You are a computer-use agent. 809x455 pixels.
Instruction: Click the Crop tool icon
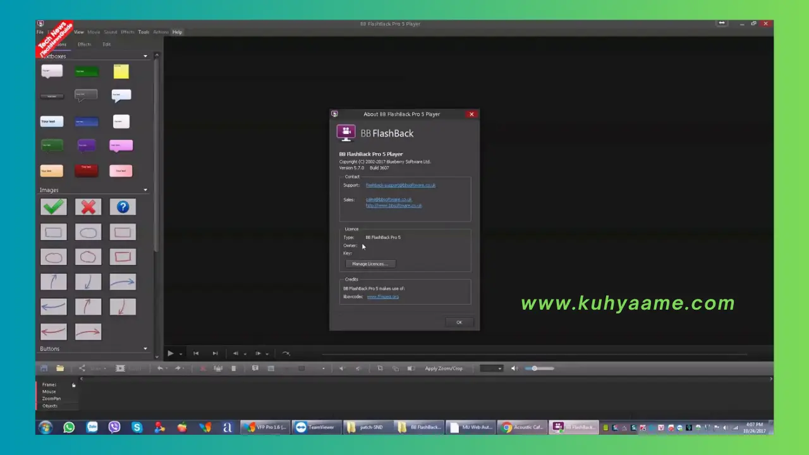(x=380, y=368)
